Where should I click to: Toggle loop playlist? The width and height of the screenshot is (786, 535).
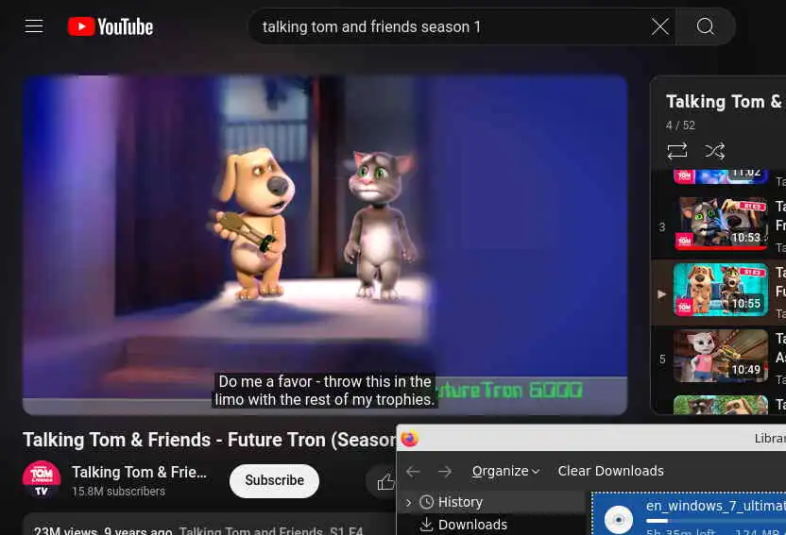click(676, 151)
